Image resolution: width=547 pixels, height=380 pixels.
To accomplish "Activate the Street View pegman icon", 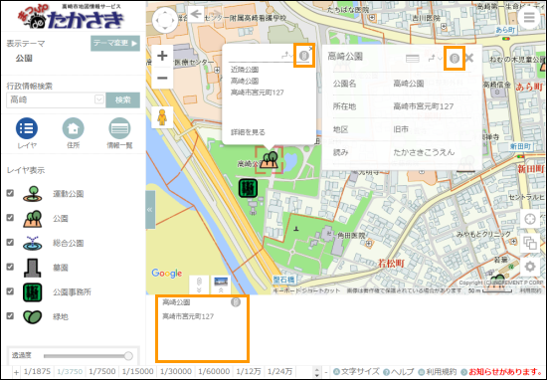I will pos(162,117).
